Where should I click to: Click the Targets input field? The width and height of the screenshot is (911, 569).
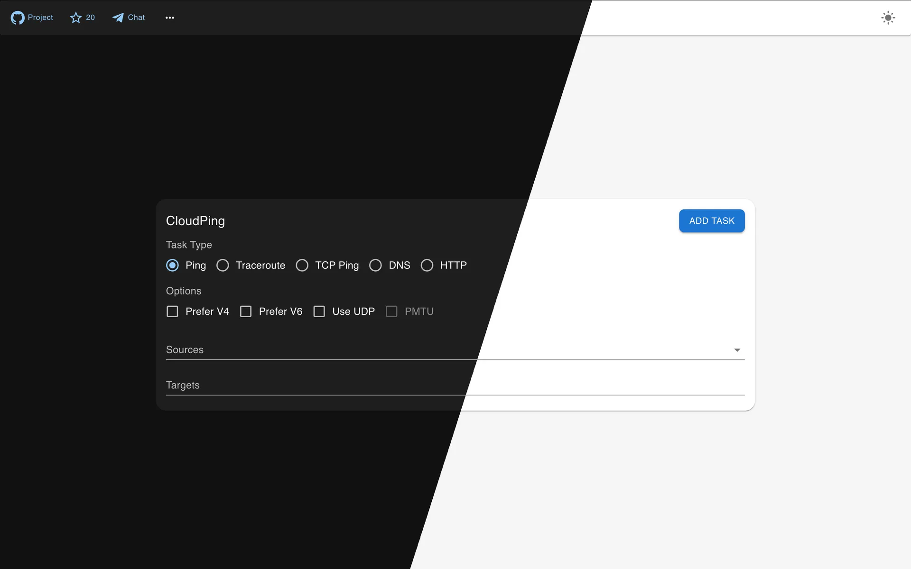pos(427,385)
